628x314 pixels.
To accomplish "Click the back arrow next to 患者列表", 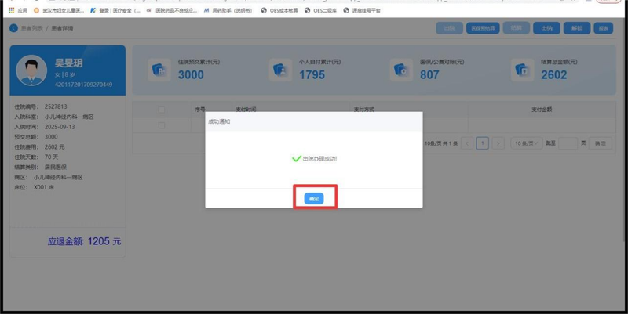I will tap(13, 28).
